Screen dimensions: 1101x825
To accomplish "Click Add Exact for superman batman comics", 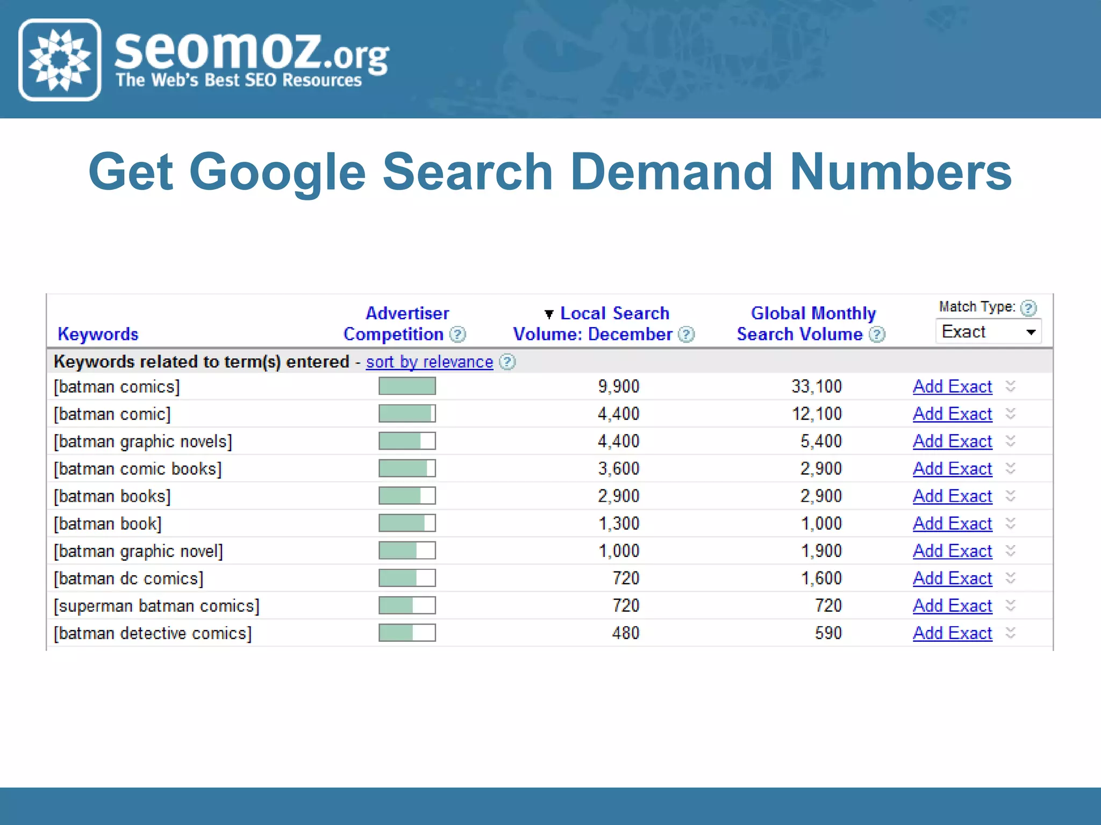I will (953, 605).
